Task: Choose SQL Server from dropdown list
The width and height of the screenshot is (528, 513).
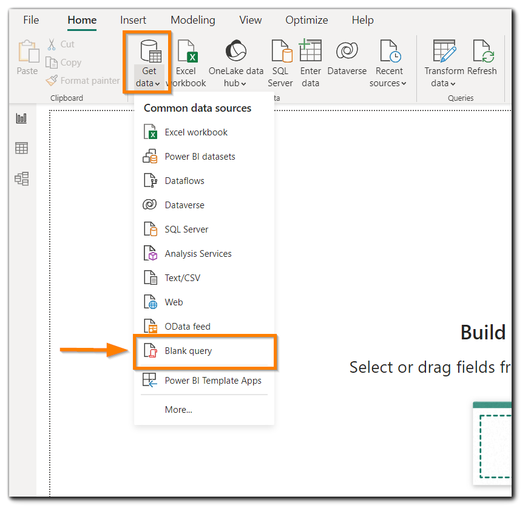Action: [x=204, y=229]
